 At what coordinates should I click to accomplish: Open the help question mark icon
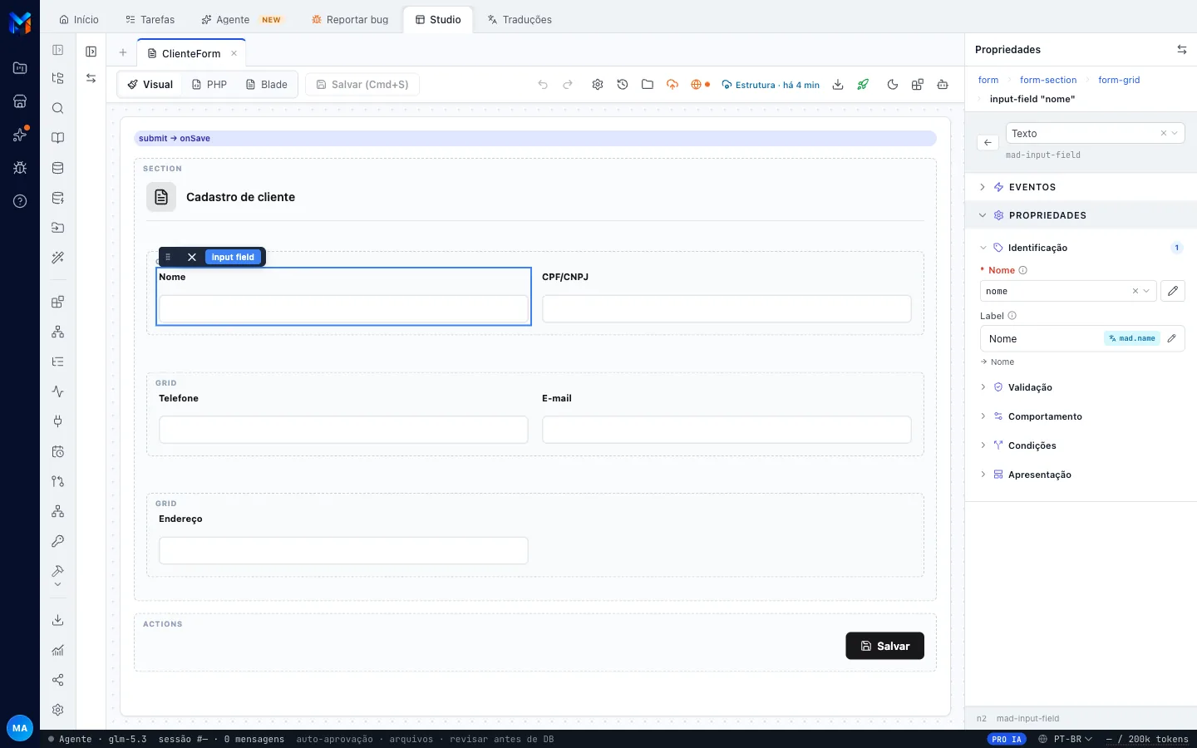[20, 201]
